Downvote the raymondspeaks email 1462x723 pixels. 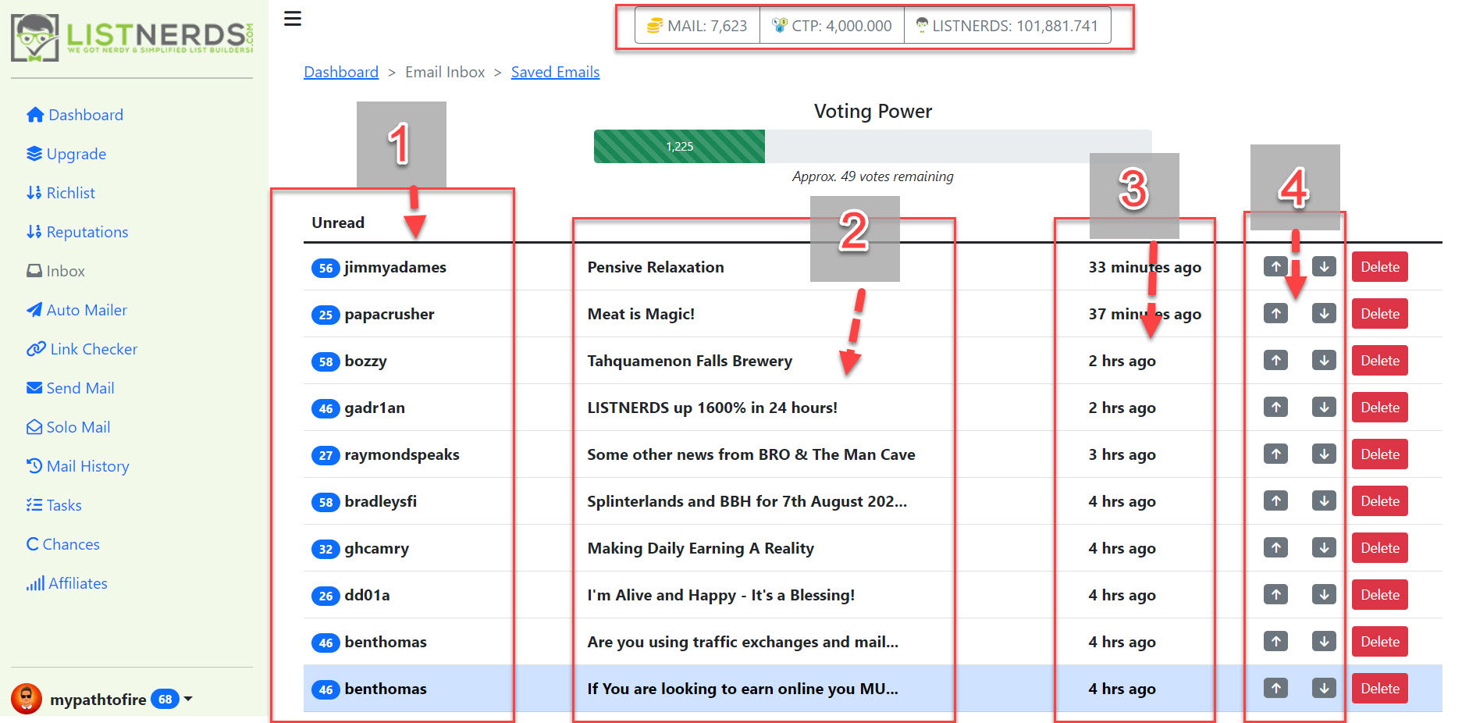pyautogui.click(x=1324, y=454)
